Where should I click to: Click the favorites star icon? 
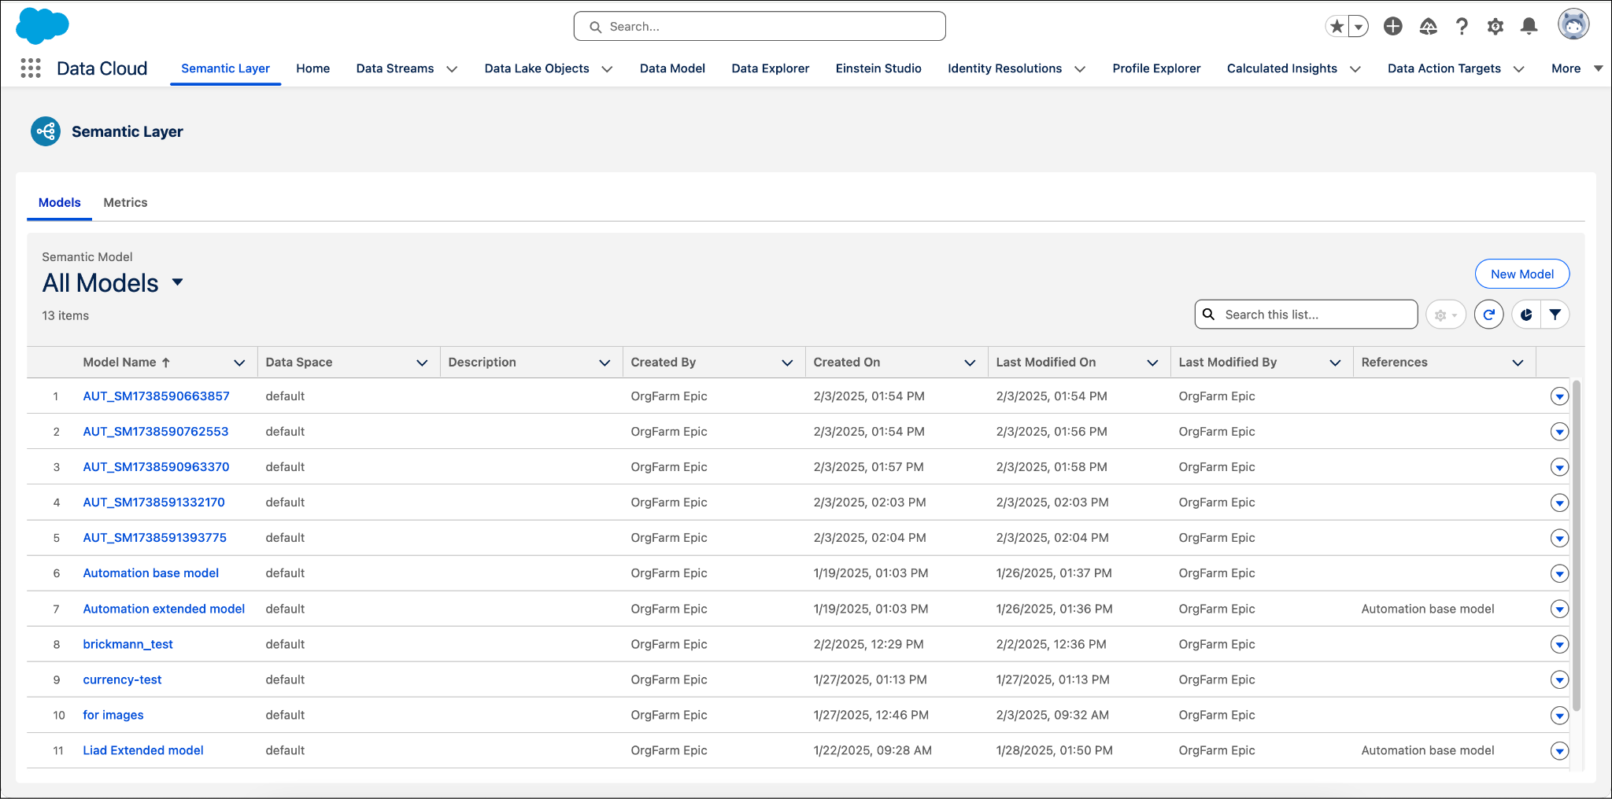tap(1337, 27)
